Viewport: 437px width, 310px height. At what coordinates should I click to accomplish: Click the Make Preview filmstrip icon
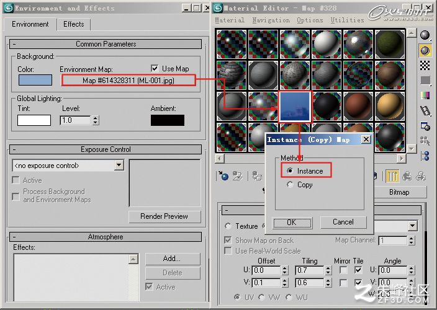coord(425,111)
